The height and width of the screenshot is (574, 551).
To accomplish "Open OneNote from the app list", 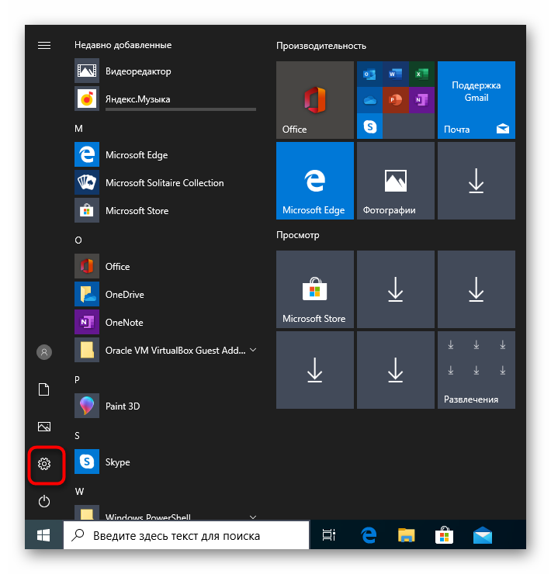I will [165, 322].
